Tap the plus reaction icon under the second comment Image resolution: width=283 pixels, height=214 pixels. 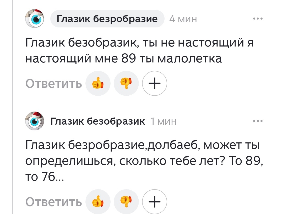(x=154, y=201)
